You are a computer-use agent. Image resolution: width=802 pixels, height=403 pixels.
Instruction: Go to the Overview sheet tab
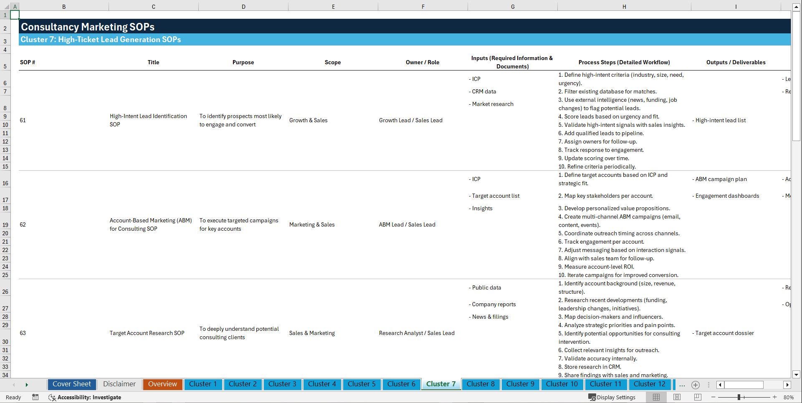[162, 384]
